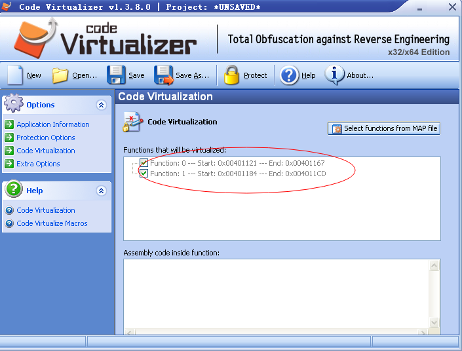Image resolution: width=462 pixels, height=351 pixels.
Task: Click Select functions from MAP file button
Action: [x=384, y=128]
